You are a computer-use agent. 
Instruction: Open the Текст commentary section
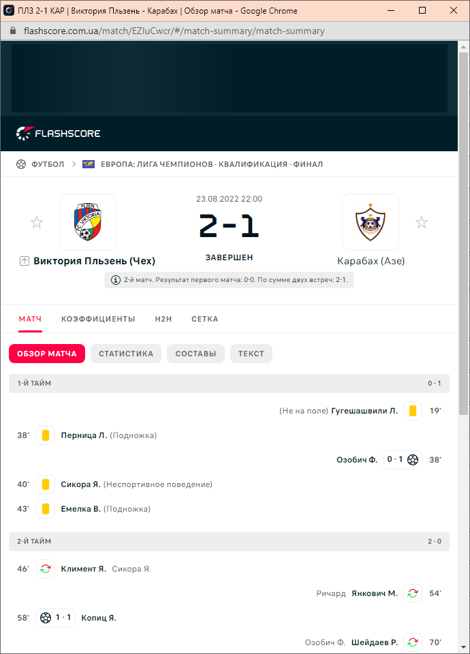point(251,354)
